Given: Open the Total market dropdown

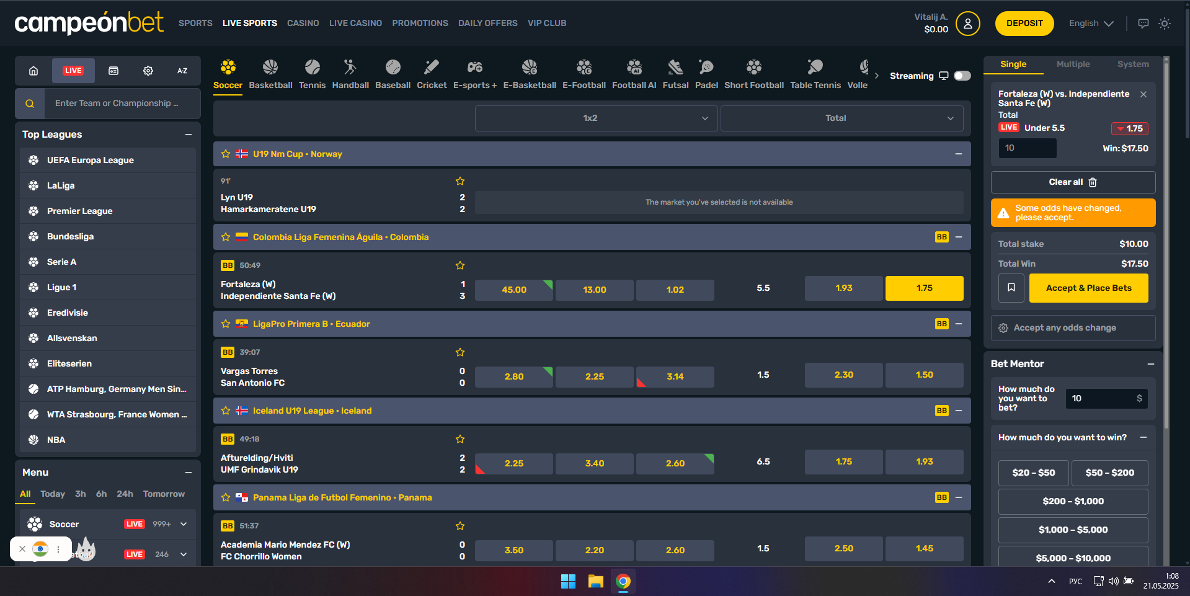Looking at the screenshot, I should (841, 118).
